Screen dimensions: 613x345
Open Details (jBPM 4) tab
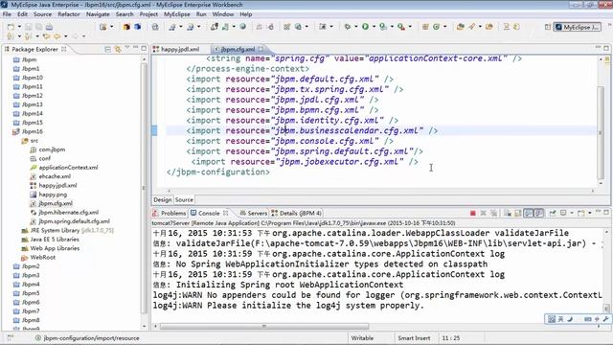click(x=296, y=213)
